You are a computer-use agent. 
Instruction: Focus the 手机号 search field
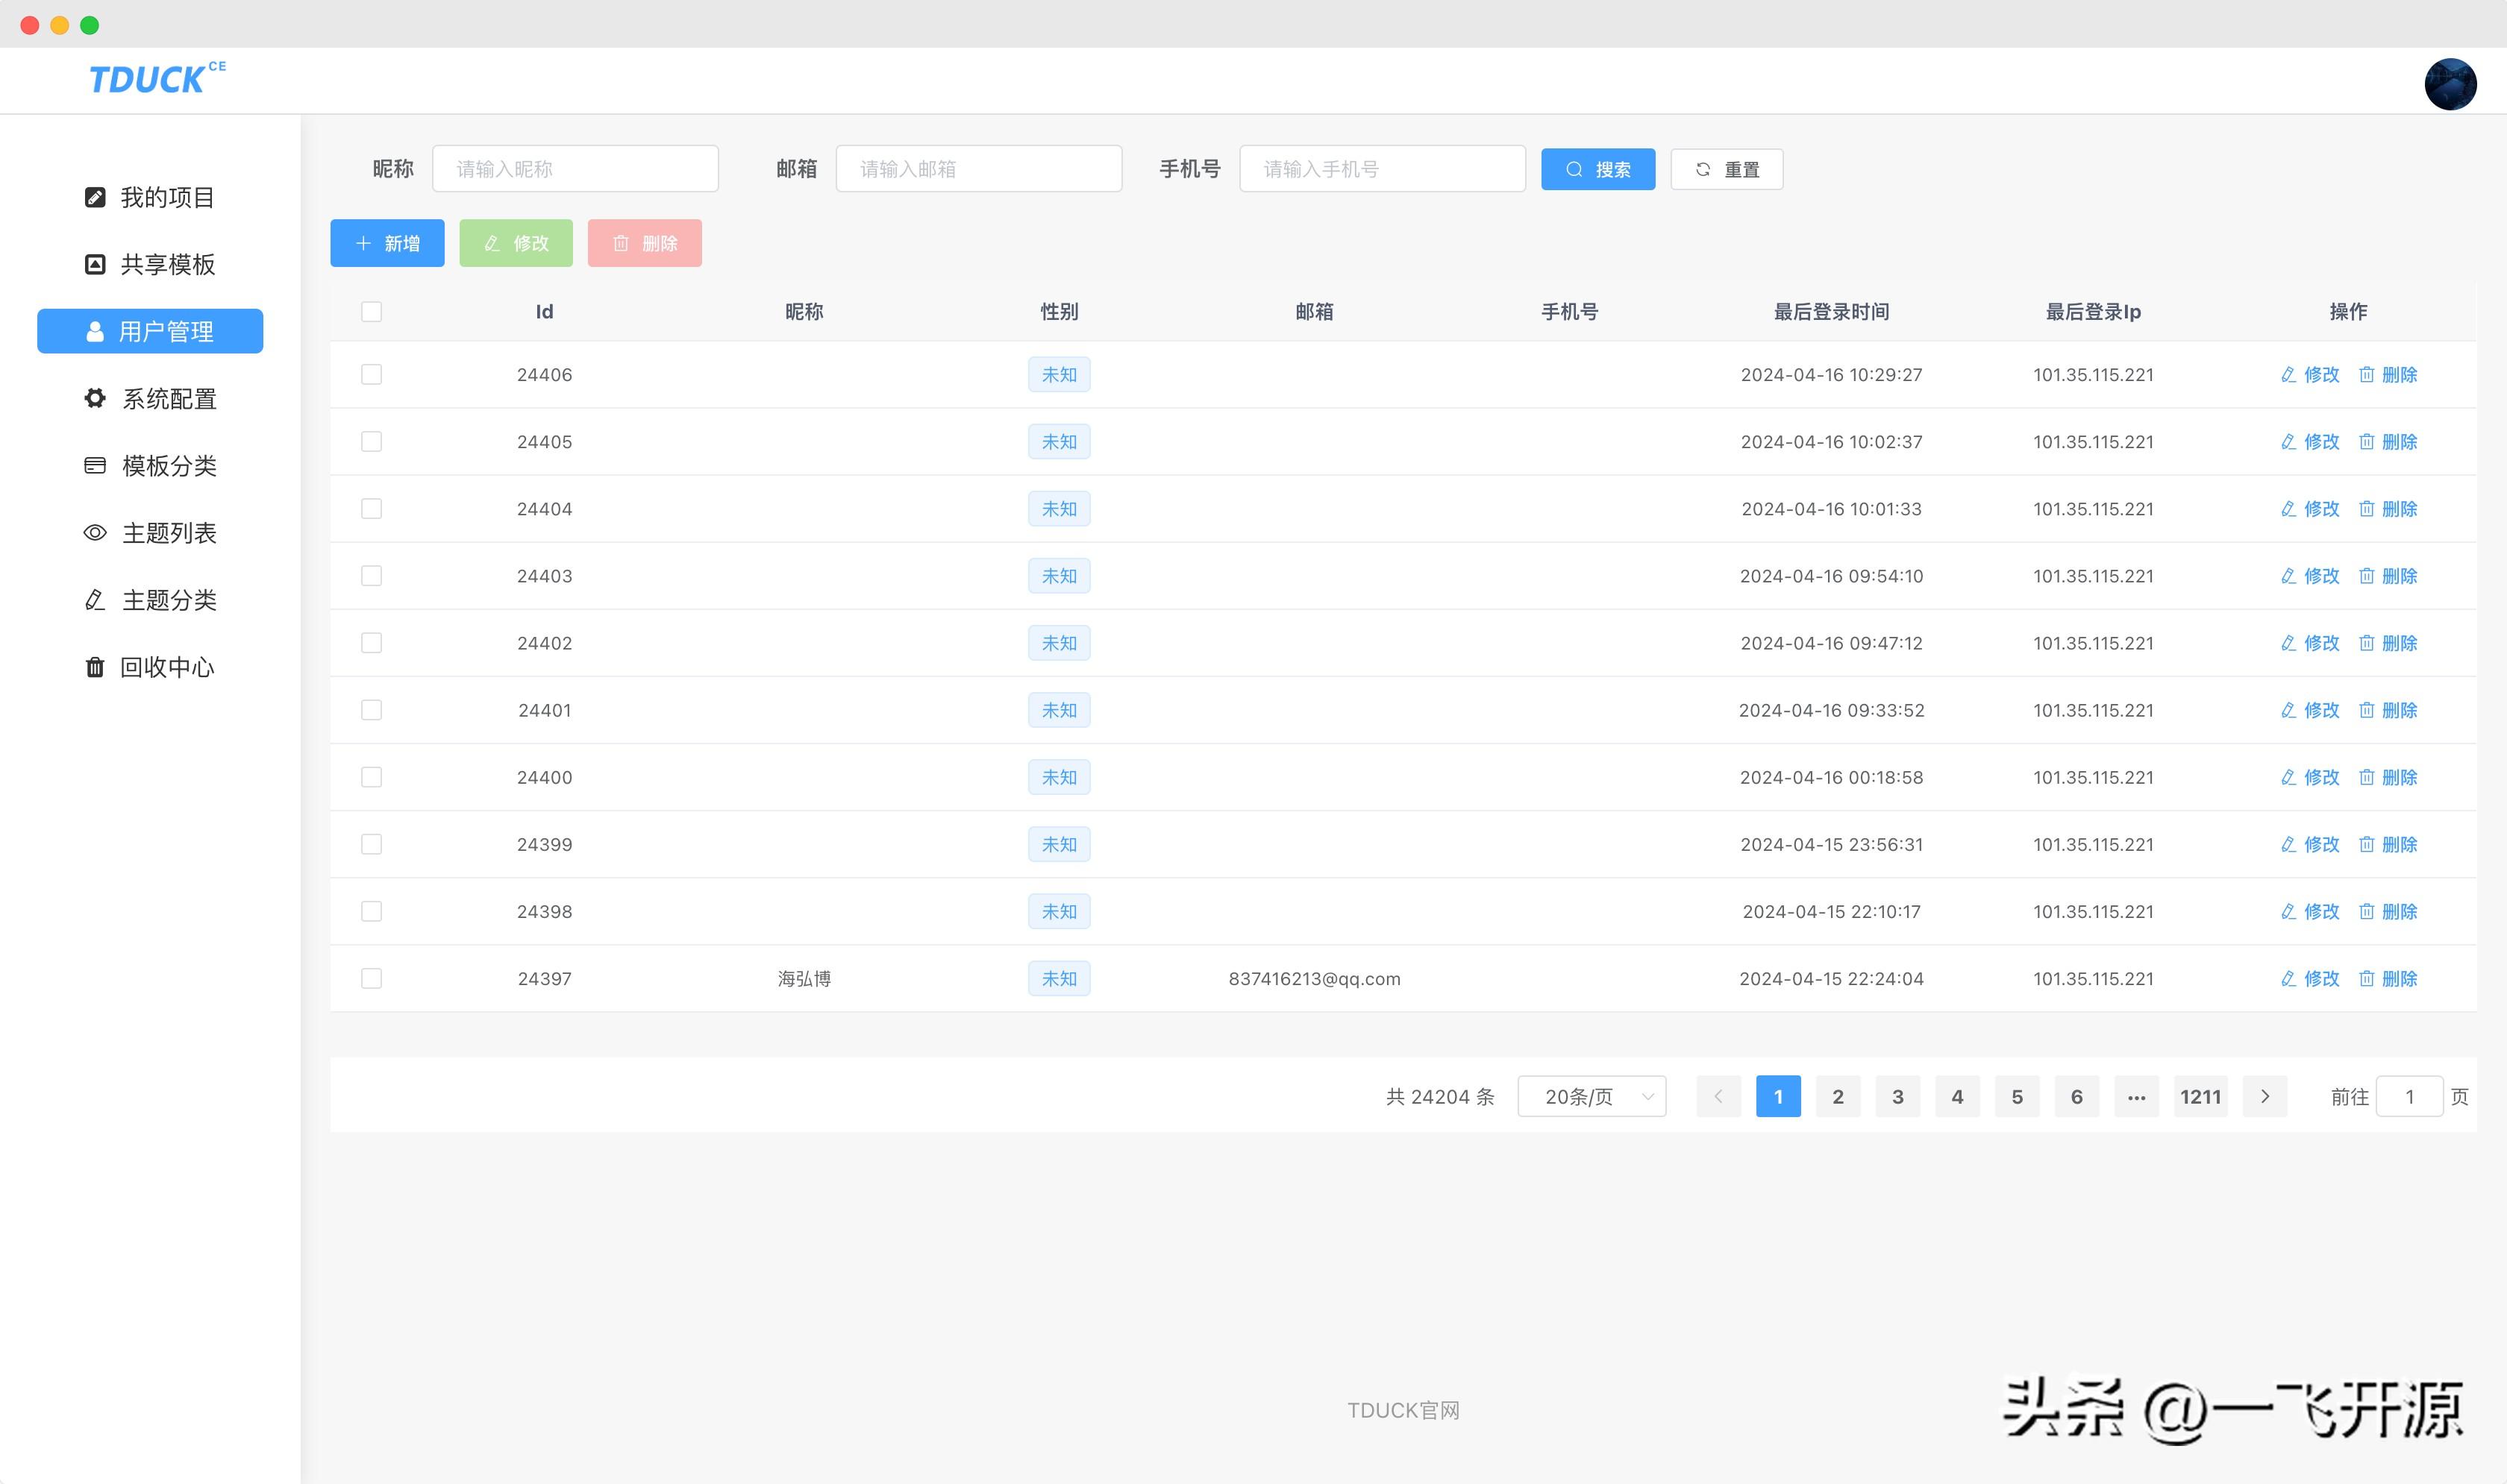click(1382, 169)
